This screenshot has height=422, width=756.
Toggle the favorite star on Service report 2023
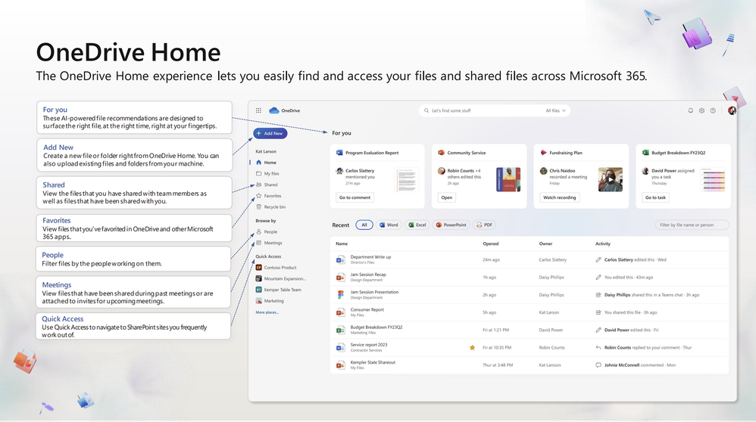(x=472, y=347)
